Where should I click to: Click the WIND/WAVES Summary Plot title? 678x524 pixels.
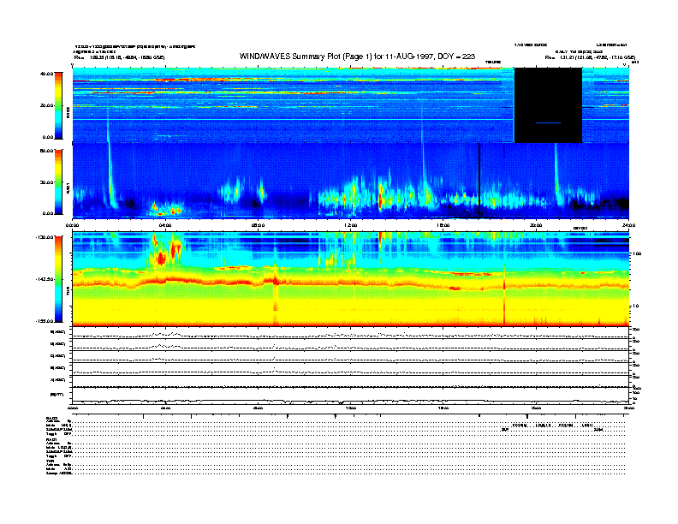[x=357, y=57]
